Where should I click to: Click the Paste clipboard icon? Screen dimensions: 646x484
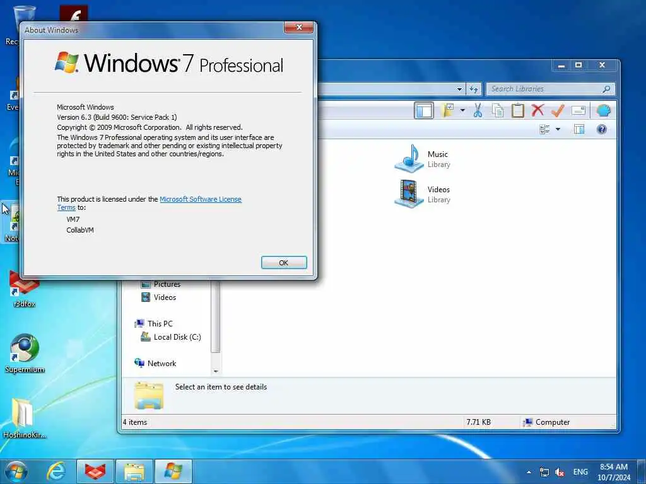point(517,110)
